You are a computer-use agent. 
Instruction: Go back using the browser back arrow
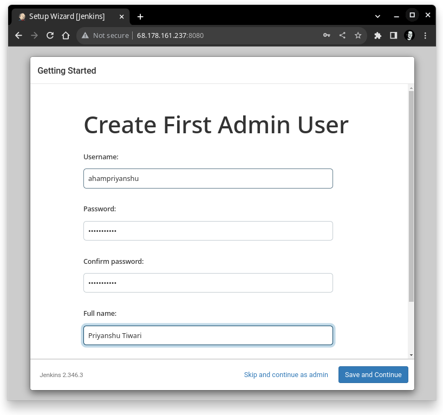tap(18, 35)
